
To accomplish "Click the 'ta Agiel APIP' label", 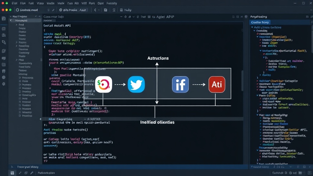I will (x=163, y=17).
